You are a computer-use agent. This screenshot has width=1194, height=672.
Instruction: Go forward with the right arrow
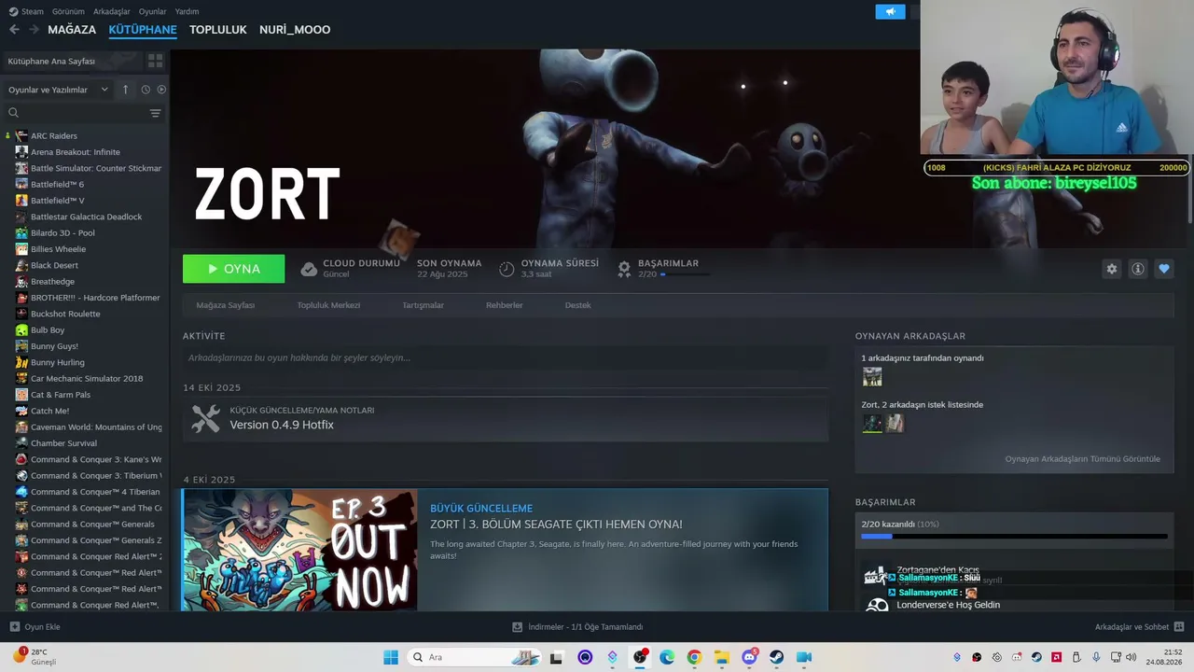(x=35, y=30)
